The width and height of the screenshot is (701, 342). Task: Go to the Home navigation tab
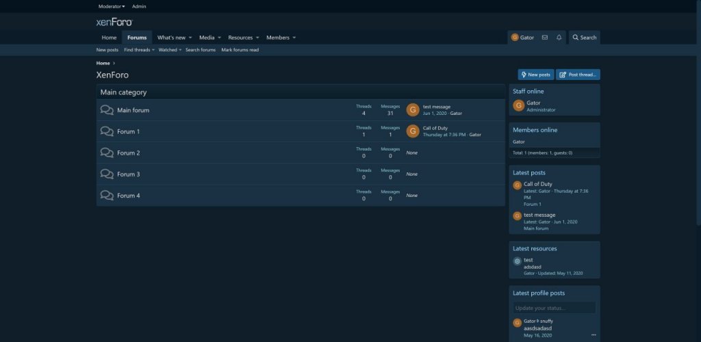109,38
